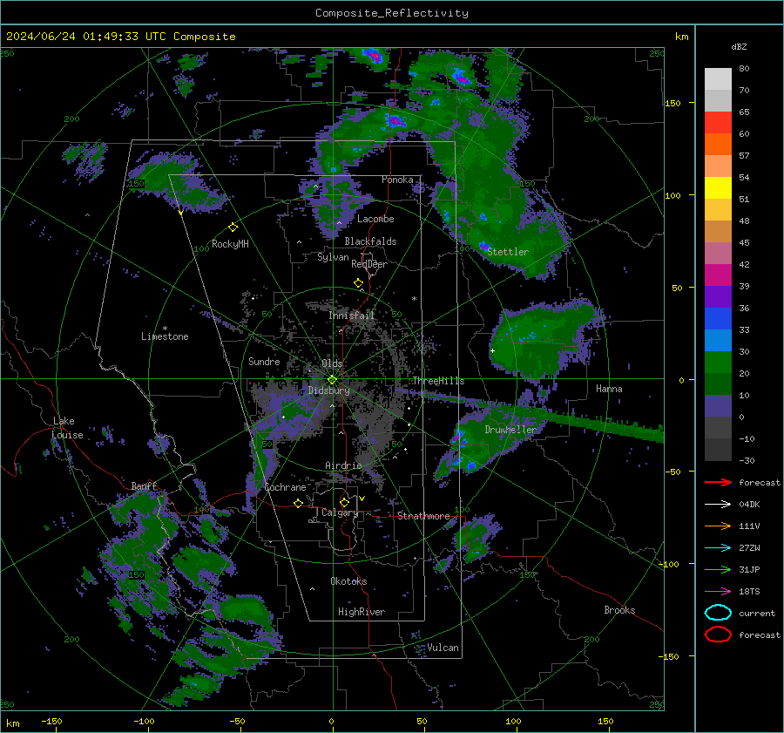Click the yellow diamond marker above Calgary
The width and height of the screenshot is (784, 733).
click(x=344, y=502)
